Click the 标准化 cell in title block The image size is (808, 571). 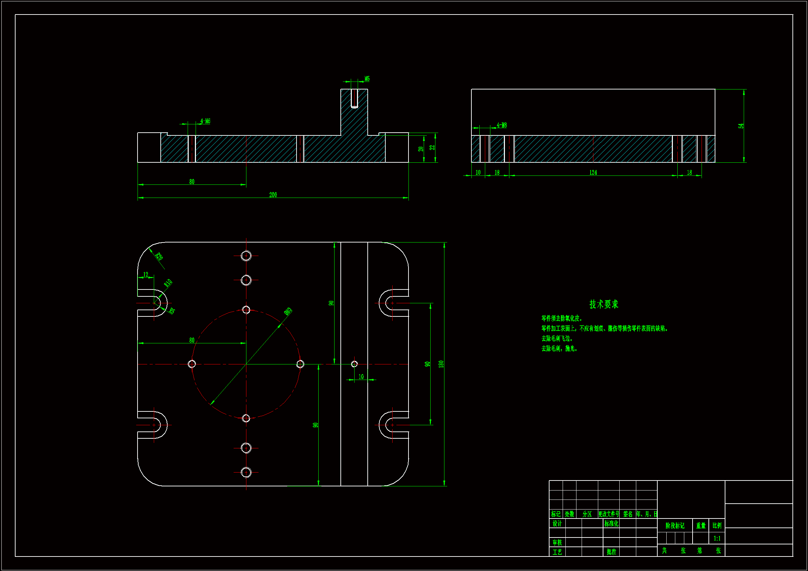click(x=611, y=524)
